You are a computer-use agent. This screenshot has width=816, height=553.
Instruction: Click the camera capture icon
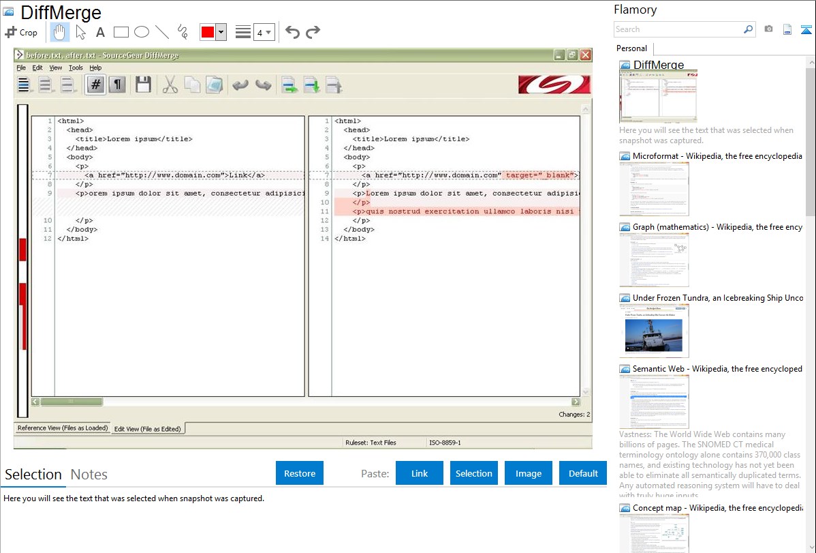(768, 29)
